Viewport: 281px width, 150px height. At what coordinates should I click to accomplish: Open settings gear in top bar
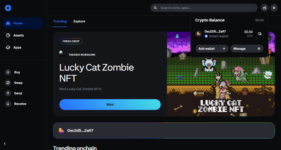(x=274, y=8)
